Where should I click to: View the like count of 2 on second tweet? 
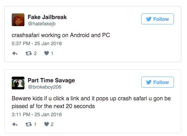tap(52, 124)
